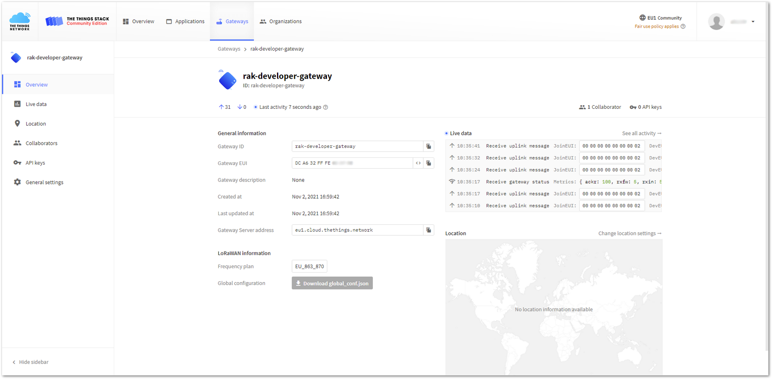Open the Overview top navigation tab
This screenshot has height=379, width=772.
[139, 21]
